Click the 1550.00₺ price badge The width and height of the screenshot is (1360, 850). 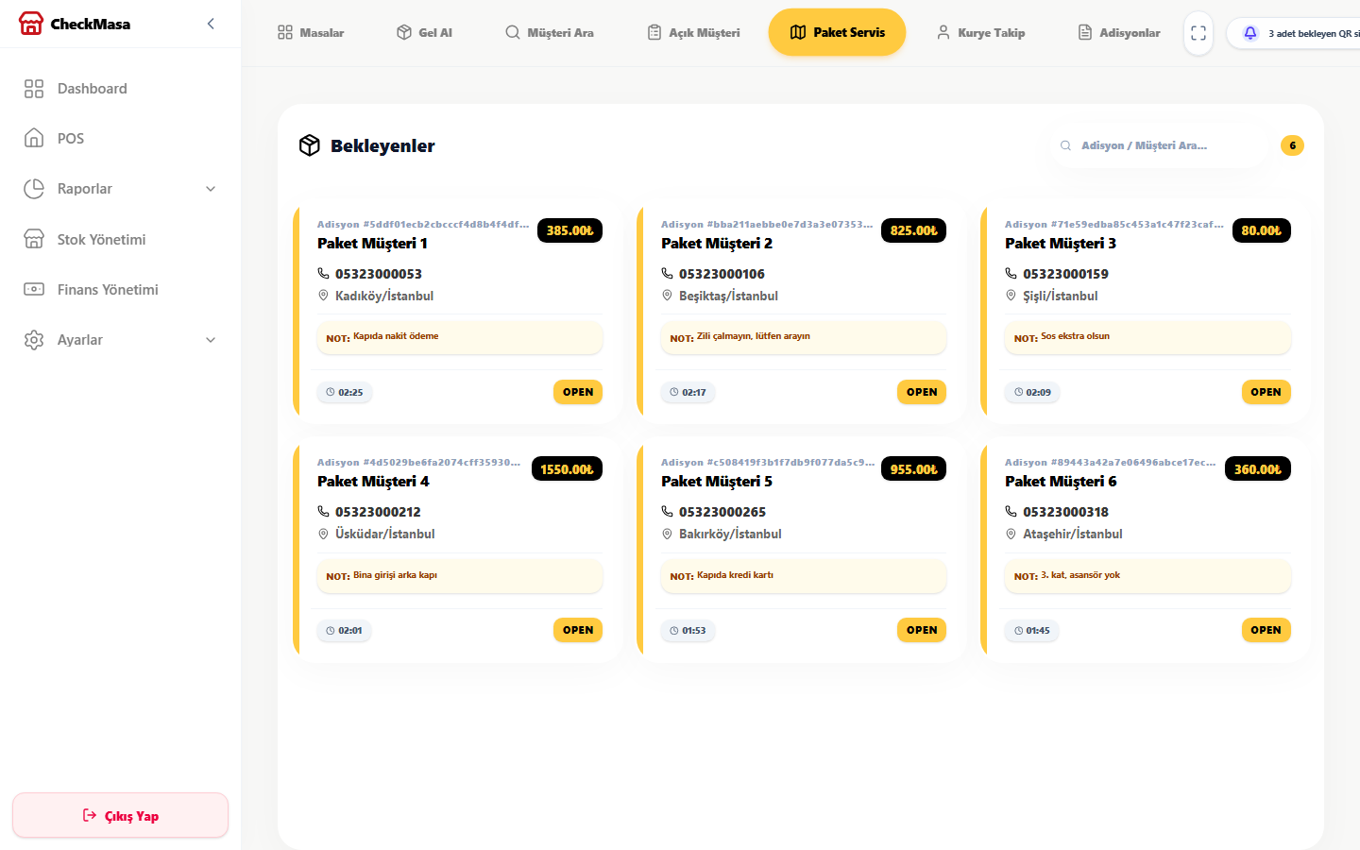(567, 469)
